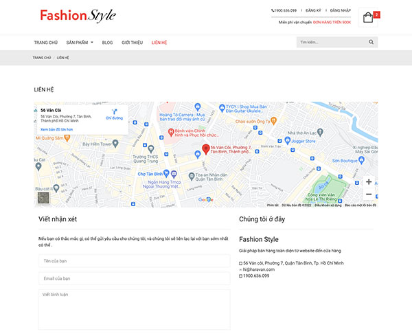Click the Tìm kiếm search field

[x=332, y=42]
